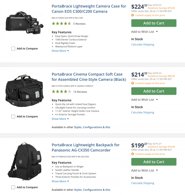
Task: Check Add to Compare for Cinema Compact Soft Case
Action: tap(13, 117)
